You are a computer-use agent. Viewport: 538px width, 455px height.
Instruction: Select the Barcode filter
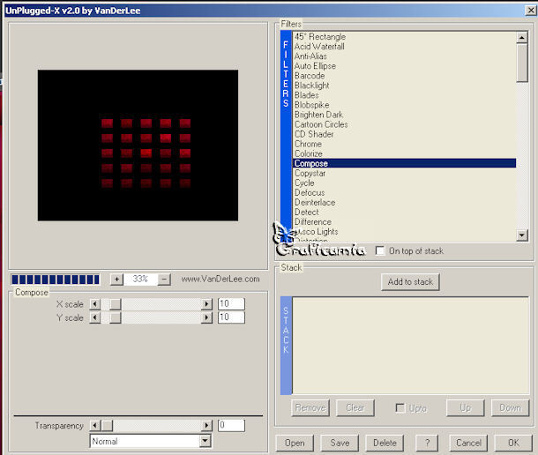[404, 76]
